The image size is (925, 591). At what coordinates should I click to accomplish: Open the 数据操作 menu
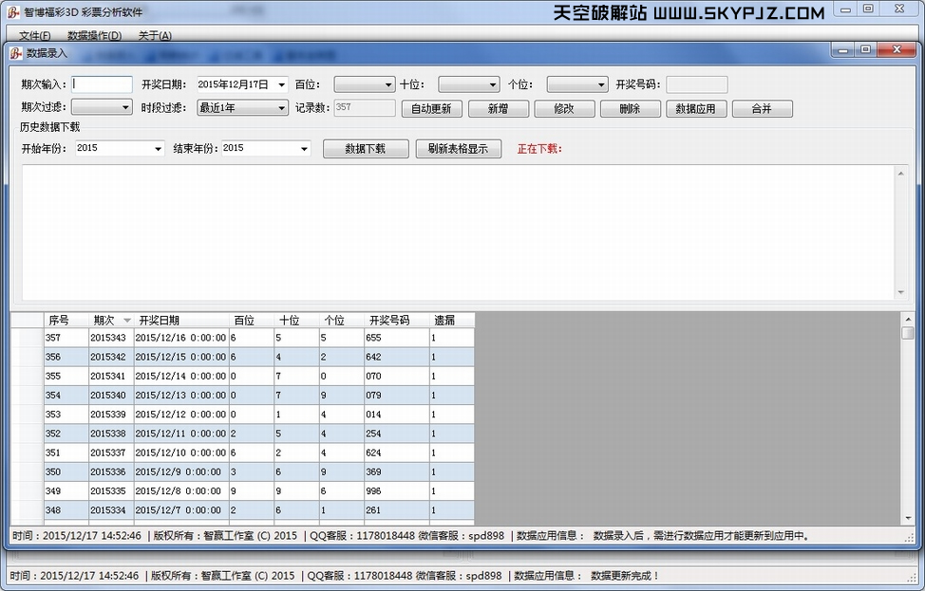94,36
